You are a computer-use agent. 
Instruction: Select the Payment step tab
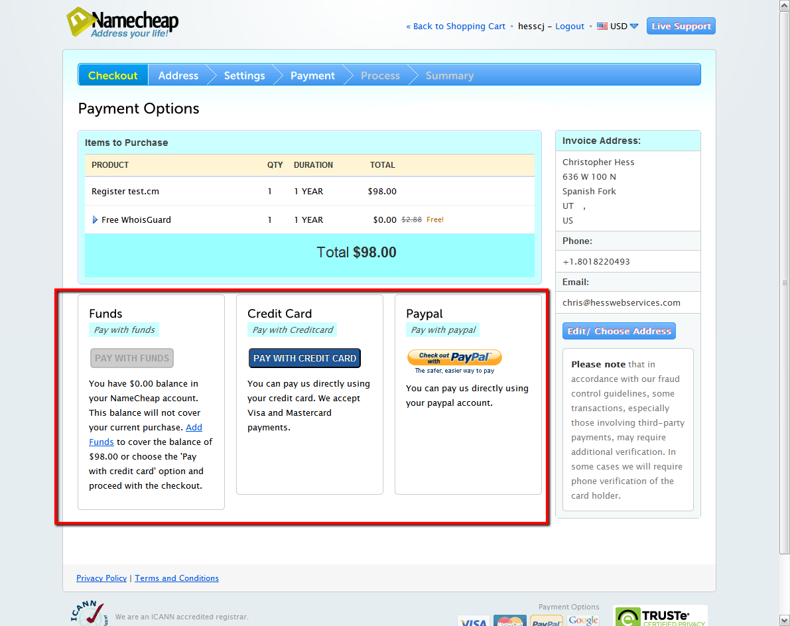312,76
